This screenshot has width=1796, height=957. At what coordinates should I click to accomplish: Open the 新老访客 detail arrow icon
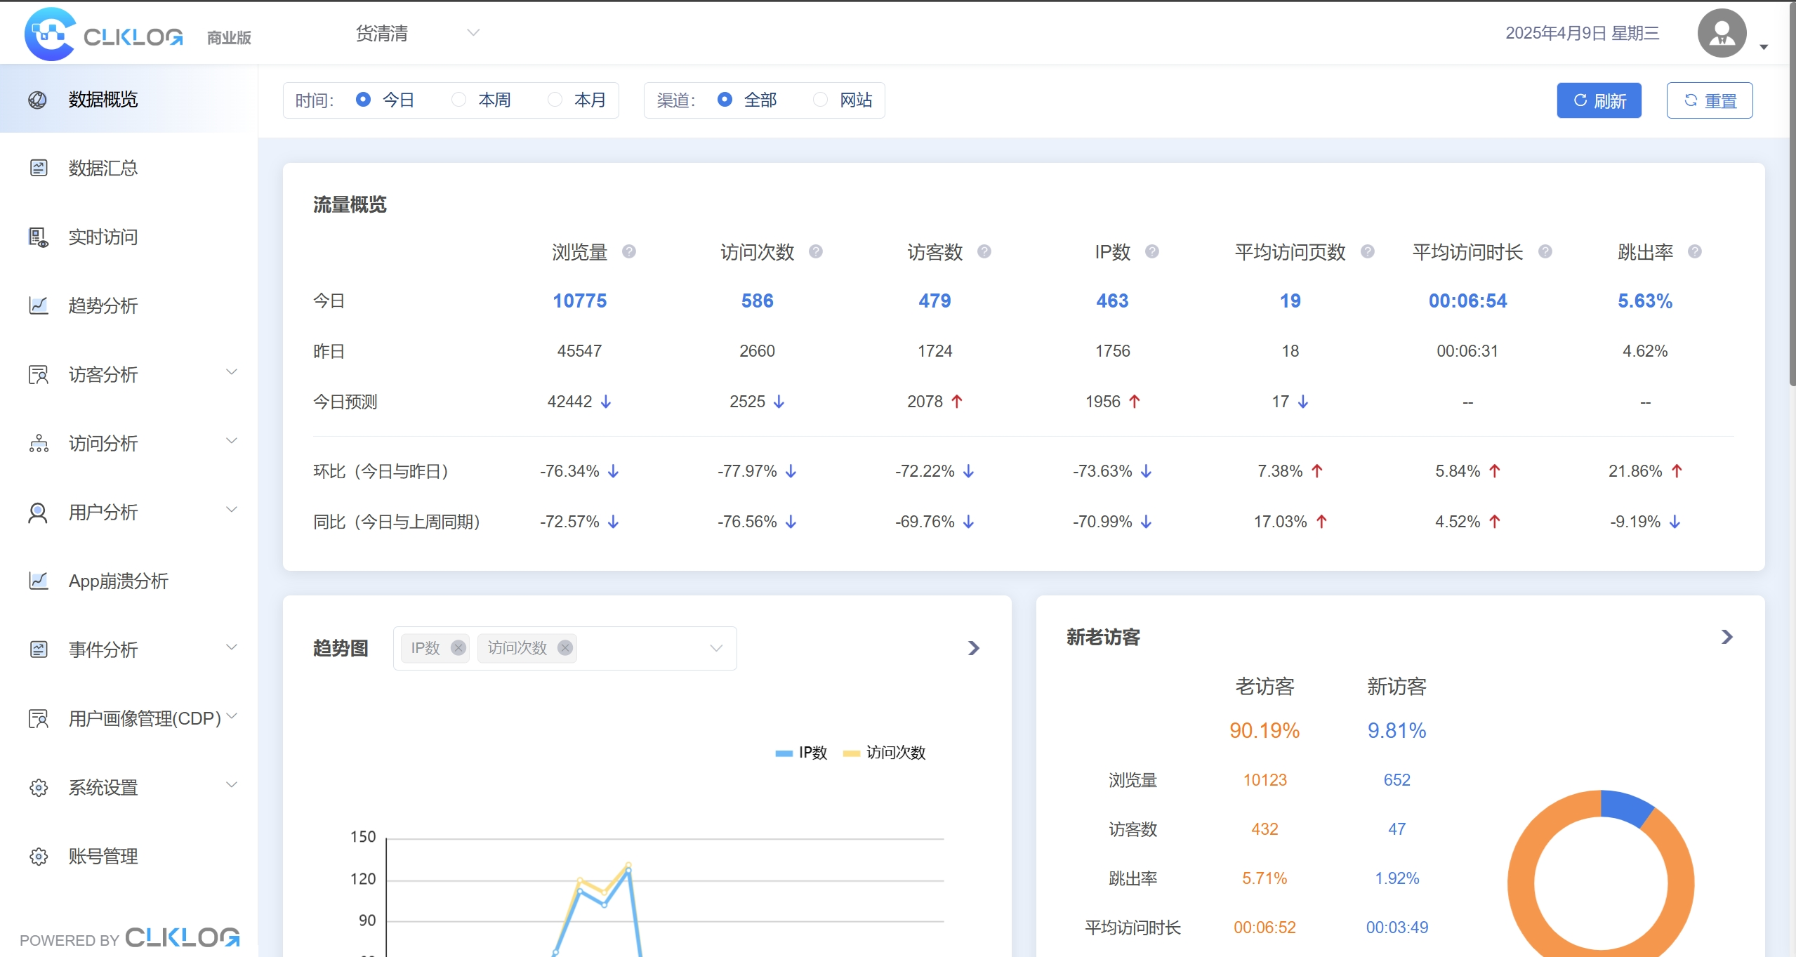1725,636
